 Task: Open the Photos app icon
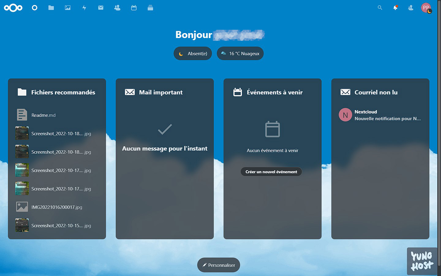68,8
